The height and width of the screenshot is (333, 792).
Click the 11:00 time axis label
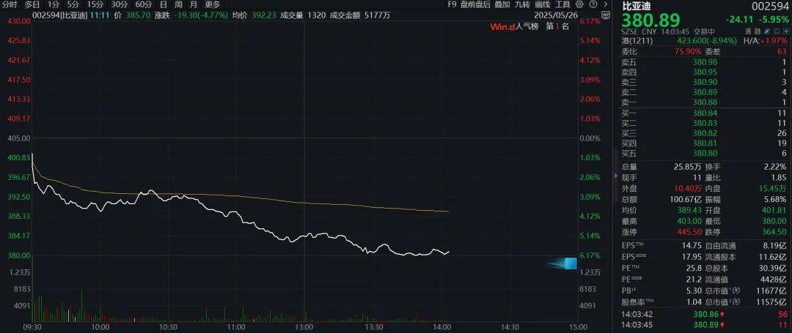[236, 327]
